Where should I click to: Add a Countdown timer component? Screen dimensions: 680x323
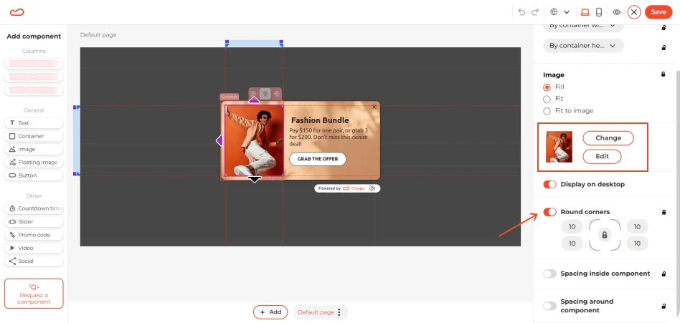pyautogui.click(x=34, y=208)
